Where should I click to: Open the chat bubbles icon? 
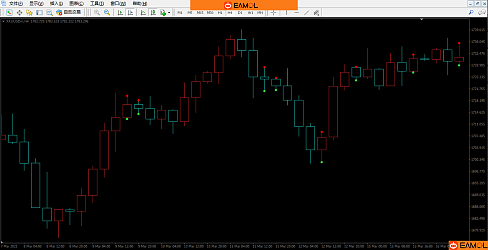tap(482, 12)
